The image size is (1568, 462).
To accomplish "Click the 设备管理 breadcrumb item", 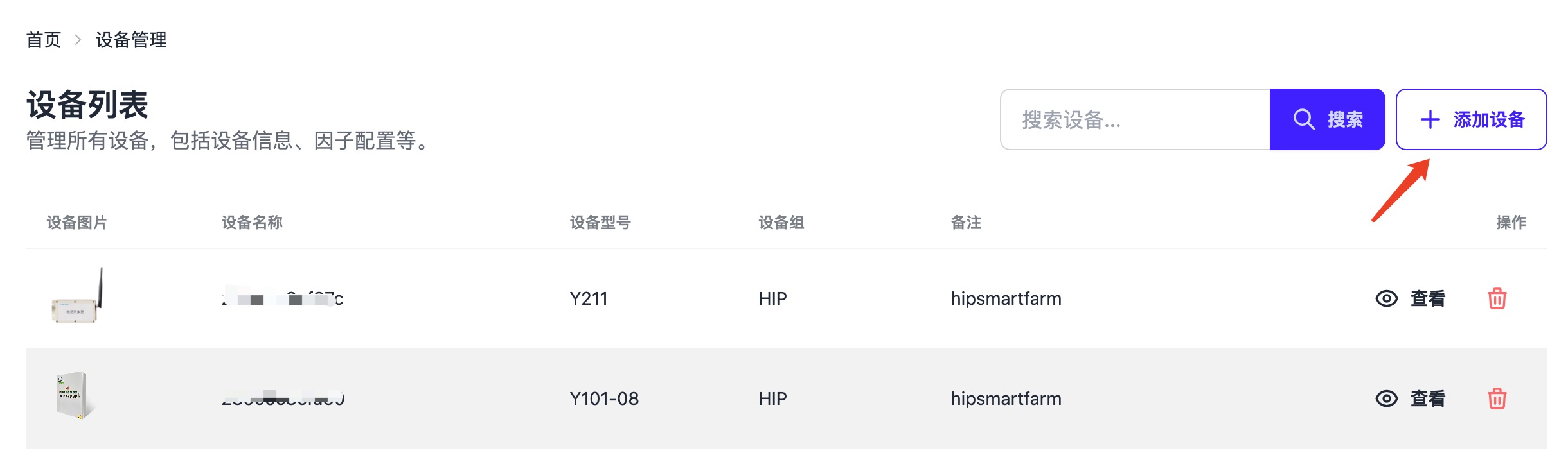I will click(129, 40).
